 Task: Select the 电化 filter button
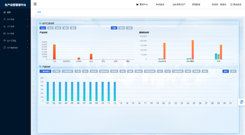pos(50,28)
